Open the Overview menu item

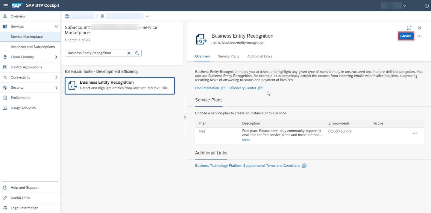pos(30,16)
